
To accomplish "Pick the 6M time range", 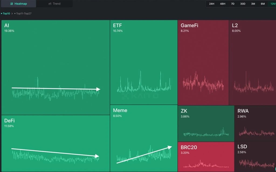I will (x=263, y=4).
